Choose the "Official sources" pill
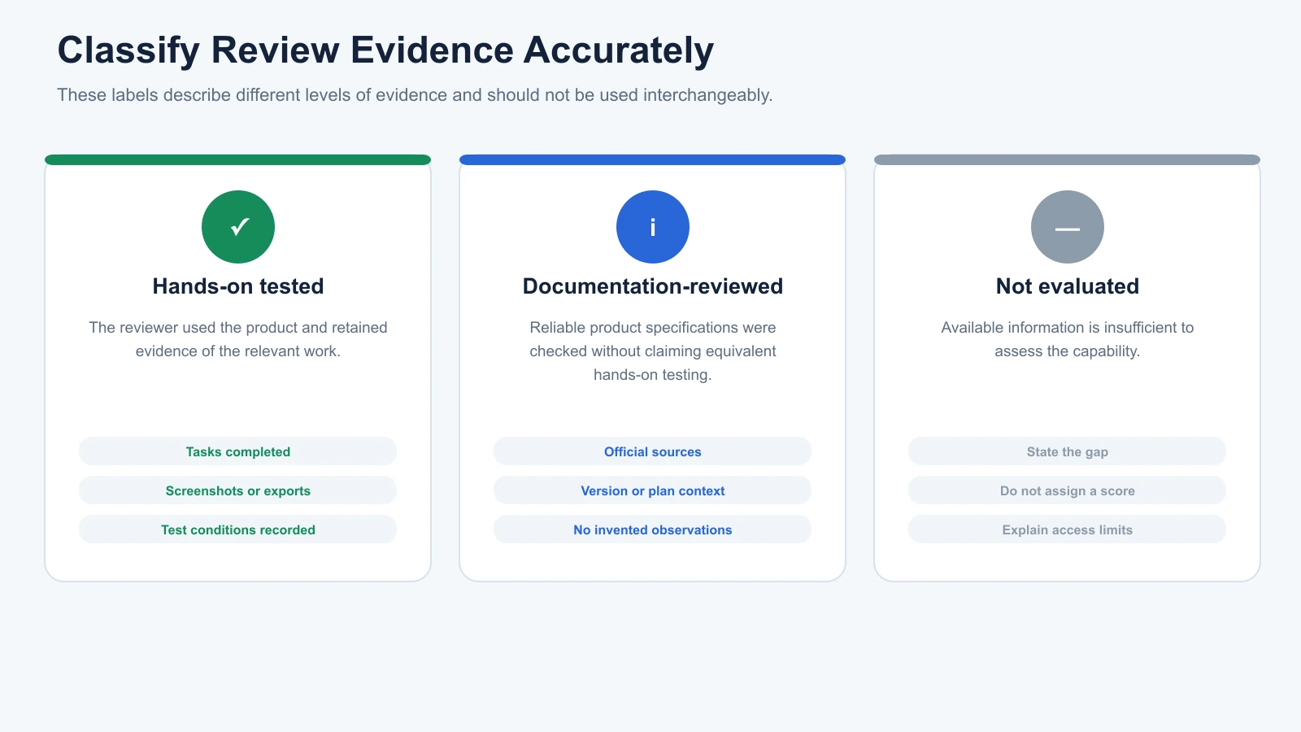The width and height of the screenshot is (1301, 732). tap(653, 451)
